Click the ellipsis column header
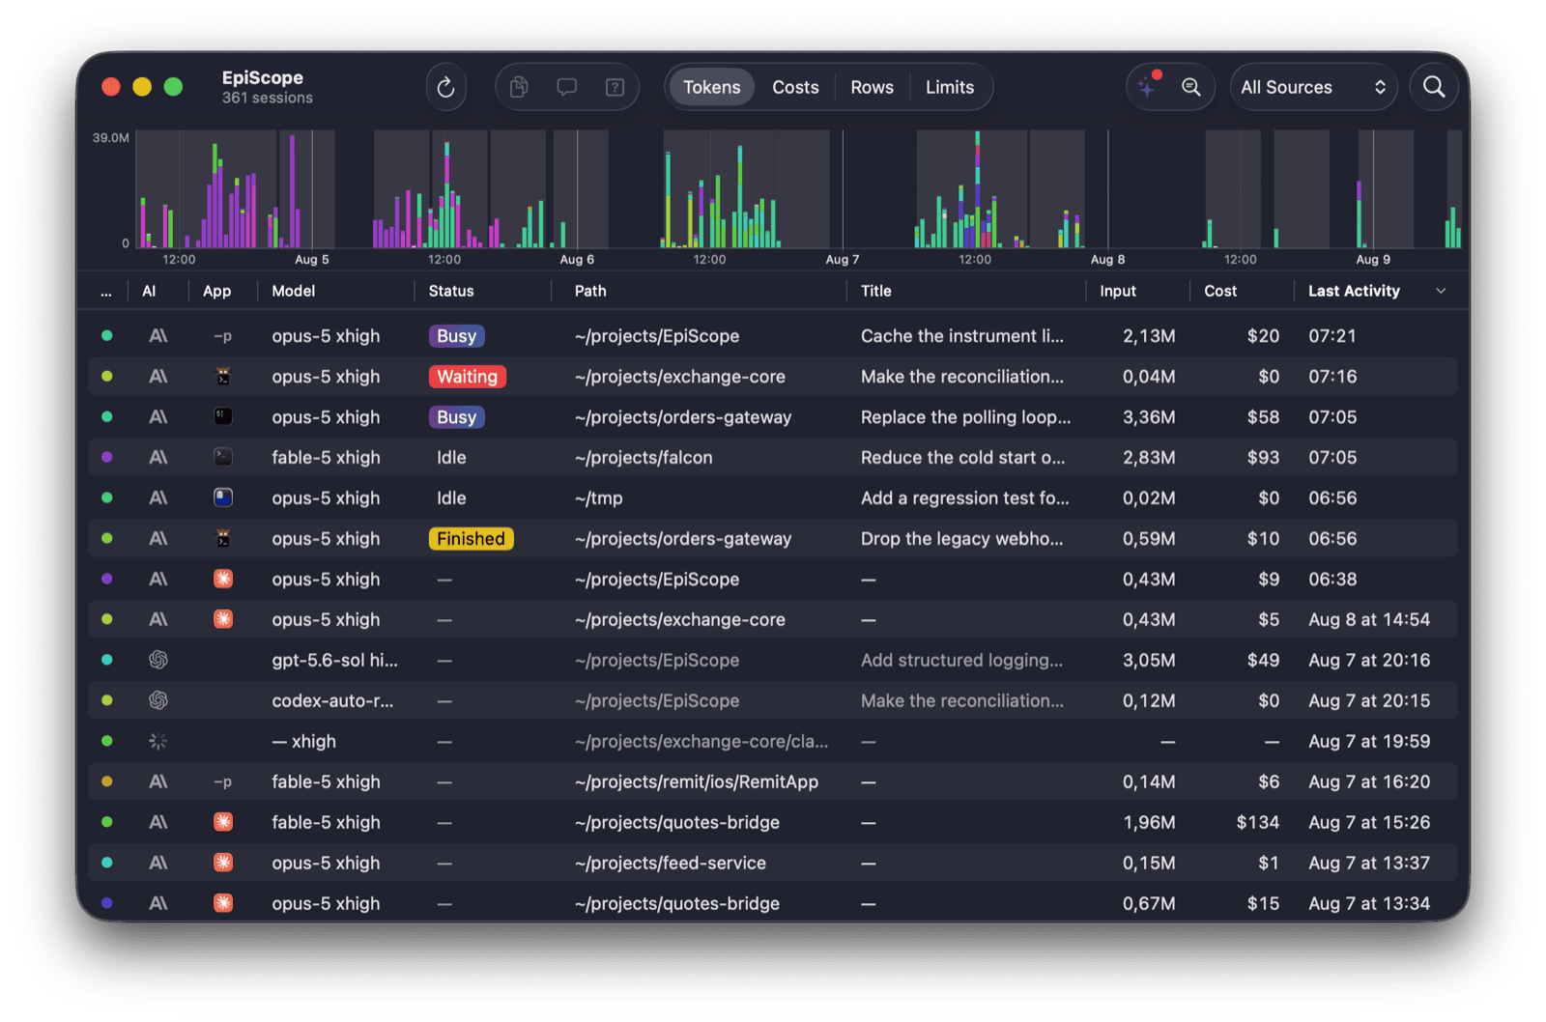Viewport: 1546px width, 1022px height. [x=106, y=292]
